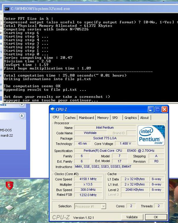Switch to the Caches tab
Screen dimensions: 178x223
coord(70,118)
